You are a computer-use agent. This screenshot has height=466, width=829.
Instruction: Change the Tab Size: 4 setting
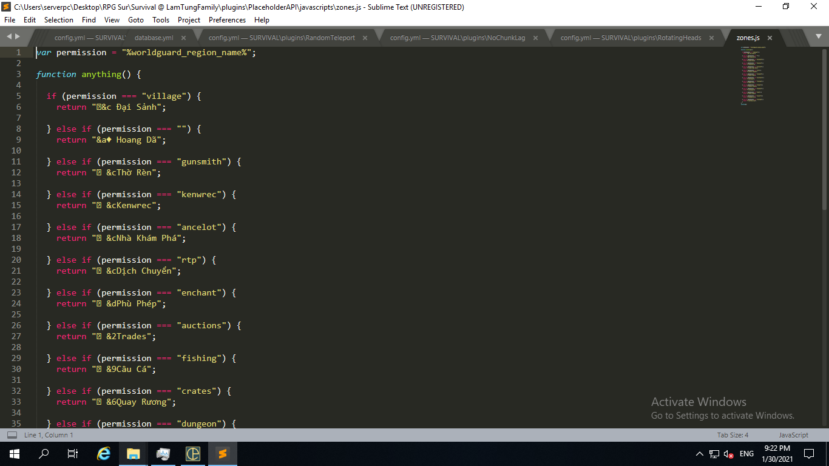(x=733, y=435)
